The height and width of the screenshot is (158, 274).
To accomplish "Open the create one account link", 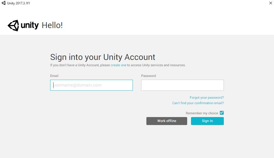I will (x=119, y=65).
